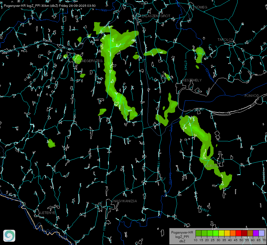Click the 06835 road number label
This screenshot has width=267, height=245.
click(x=49, y=222)
